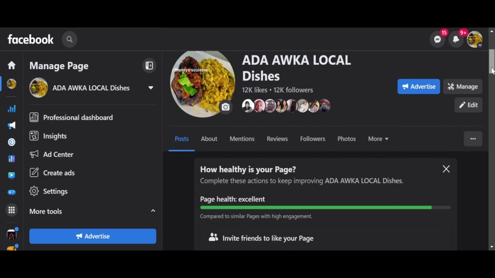Viewport: 495px width, 278px height.
Task: Open Insights in Manage Page
Action: 93,136
